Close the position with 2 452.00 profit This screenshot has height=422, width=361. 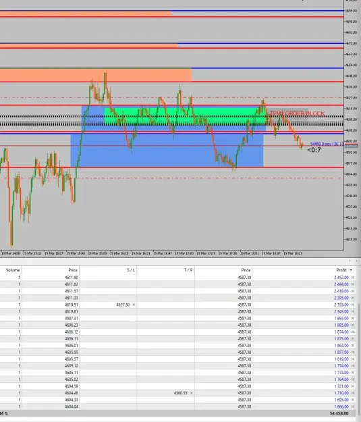click(x=353, y=278)
